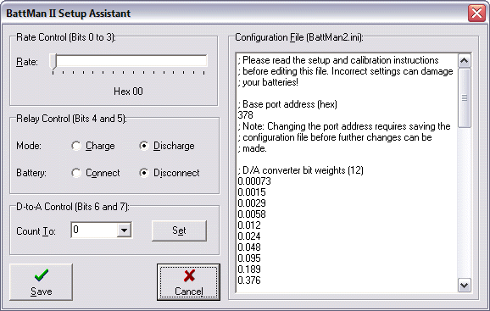Click the config file scrollbar thumb
Screen dimensions: 490x311
[464, 97]
